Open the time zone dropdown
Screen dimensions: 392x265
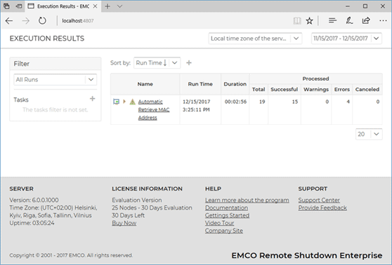click(255, 39)
